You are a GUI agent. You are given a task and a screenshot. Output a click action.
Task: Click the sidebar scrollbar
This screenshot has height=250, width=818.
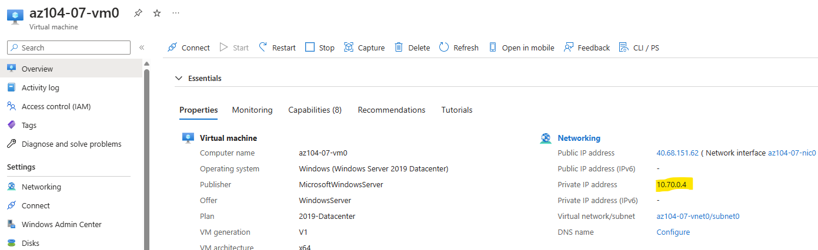point(146,160)
